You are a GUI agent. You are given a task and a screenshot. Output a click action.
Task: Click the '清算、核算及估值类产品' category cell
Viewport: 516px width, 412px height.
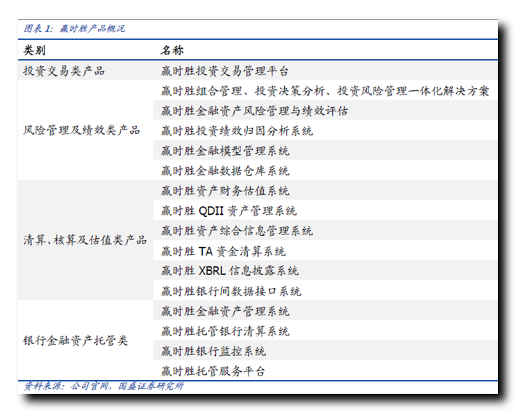(x=85, y=240)
